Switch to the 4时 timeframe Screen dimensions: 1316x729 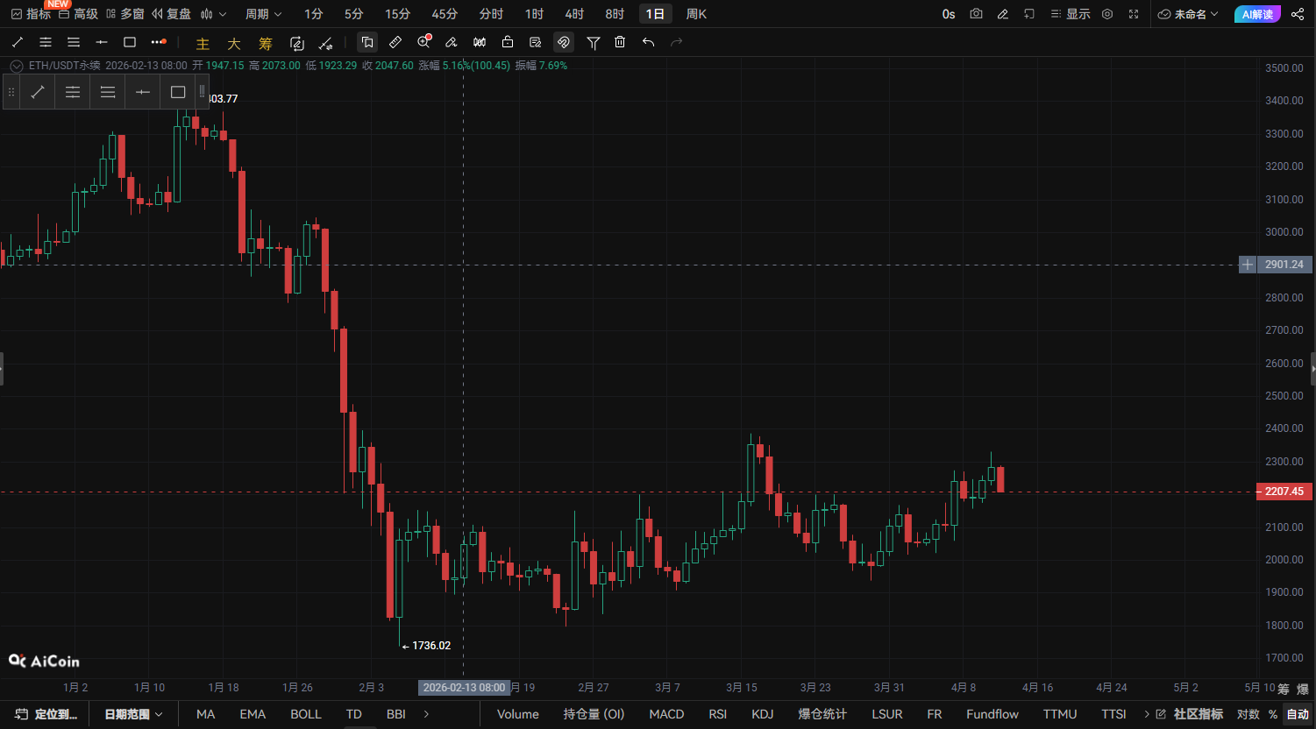pyautogui.click(x=574, y=14)
